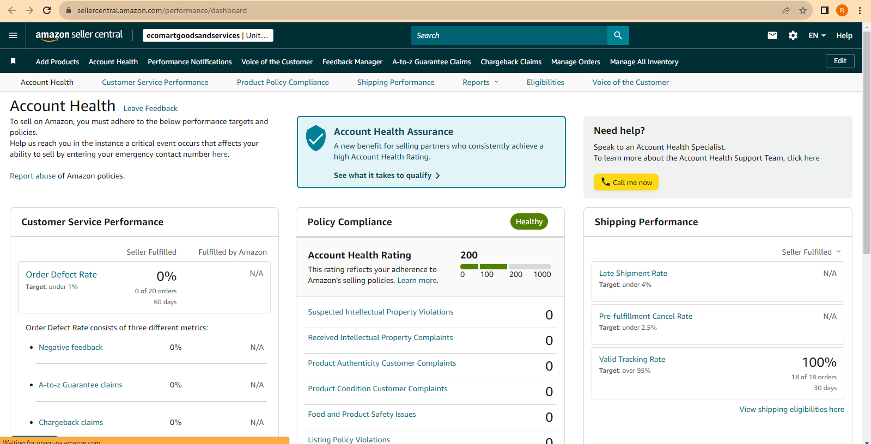
Task: Click the emergency contact 'here' link
Action: point(220,154)
